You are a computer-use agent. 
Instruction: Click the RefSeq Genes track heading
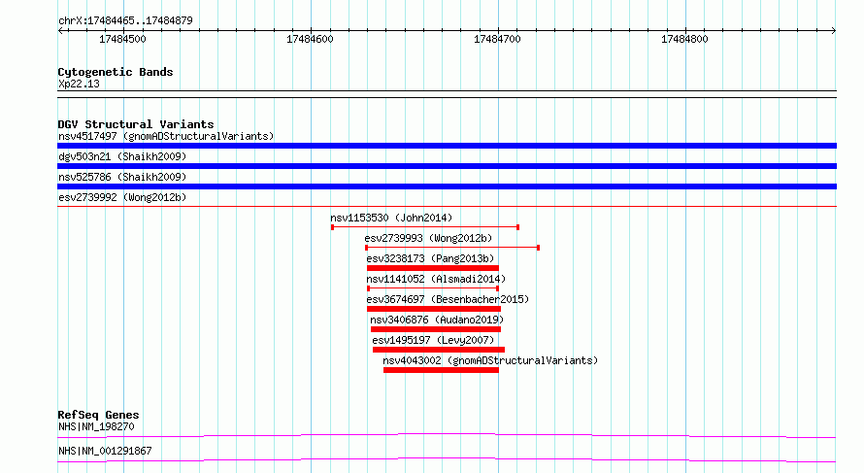(98, 415)
